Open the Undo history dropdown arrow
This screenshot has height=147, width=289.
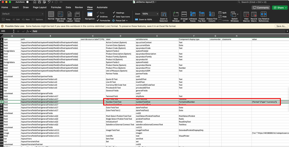(x=52, y=2)
